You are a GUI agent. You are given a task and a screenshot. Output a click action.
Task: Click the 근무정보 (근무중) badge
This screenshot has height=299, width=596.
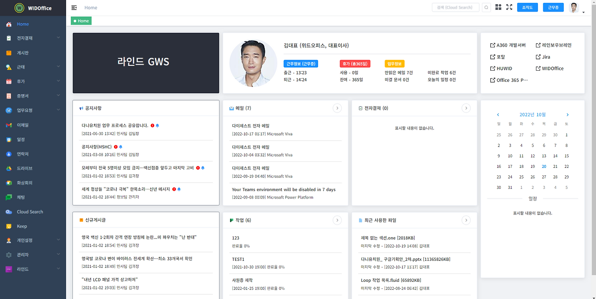(x=301, y=64)
